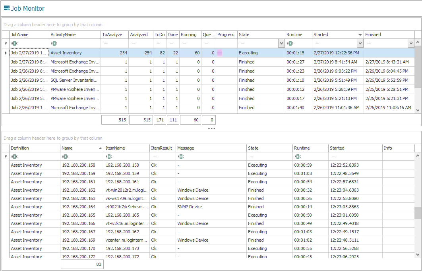Click the Running filter input cell
The width and height of the screenshot is (422, 271).
coord(190,43)
